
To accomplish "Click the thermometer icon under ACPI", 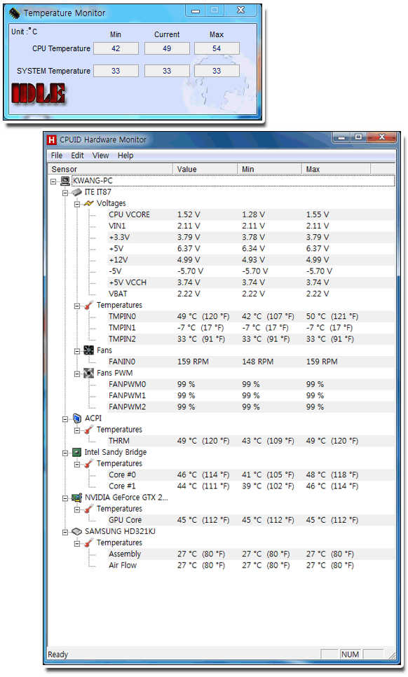I will (x=88, y=430).
